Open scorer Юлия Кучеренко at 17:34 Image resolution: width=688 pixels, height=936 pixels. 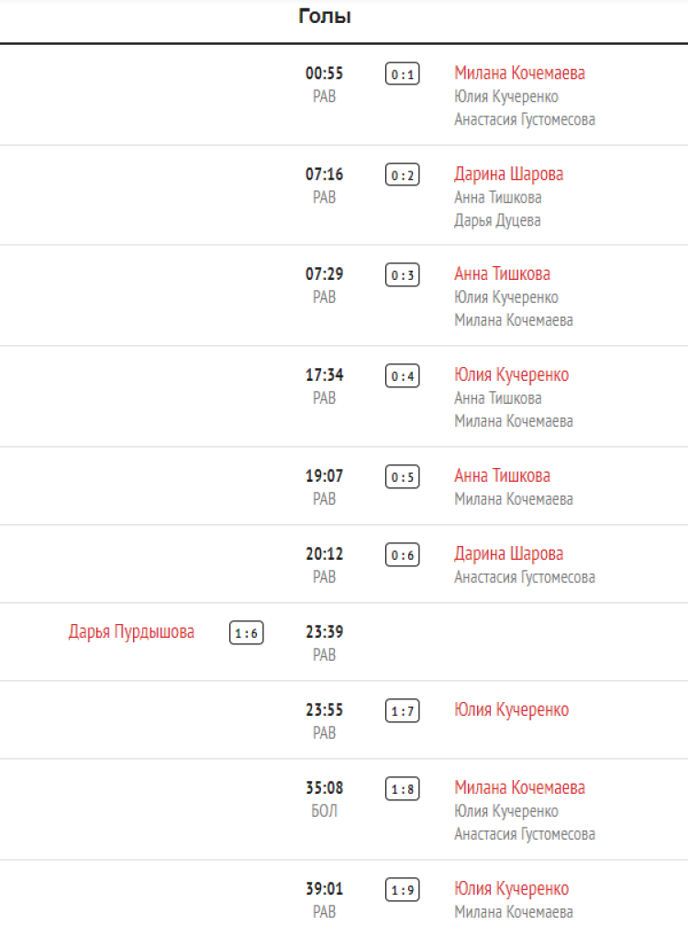511,374
